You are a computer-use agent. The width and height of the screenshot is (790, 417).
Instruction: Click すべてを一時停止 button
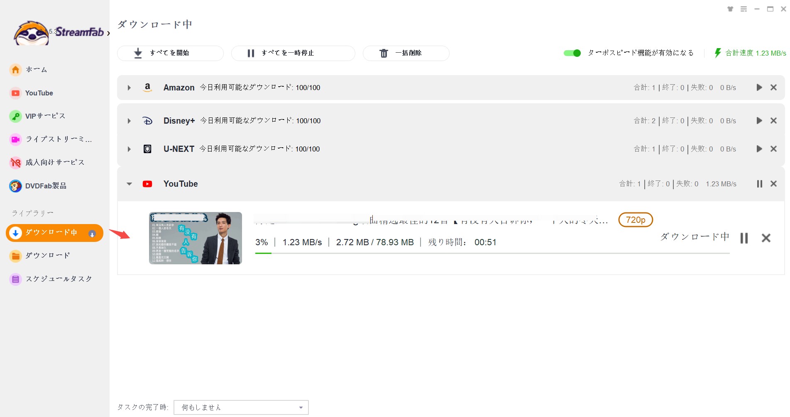(293, 53)
